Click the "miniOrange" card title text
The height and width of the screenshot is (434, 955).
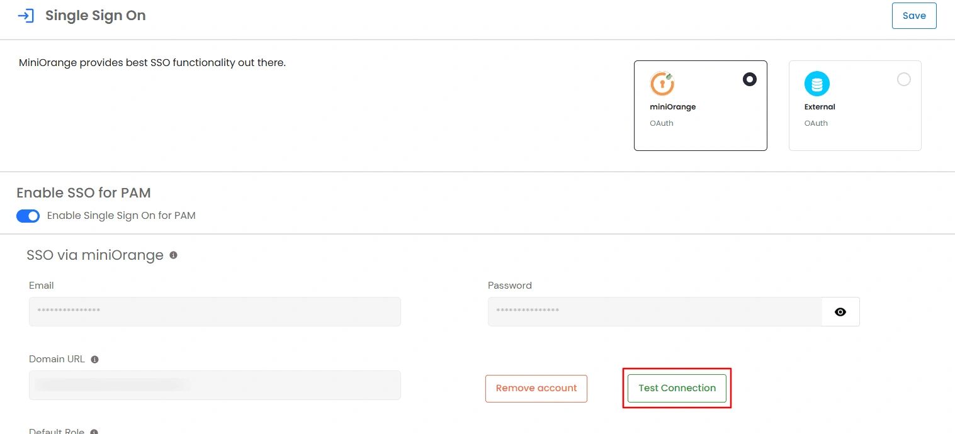click(673, 107)
